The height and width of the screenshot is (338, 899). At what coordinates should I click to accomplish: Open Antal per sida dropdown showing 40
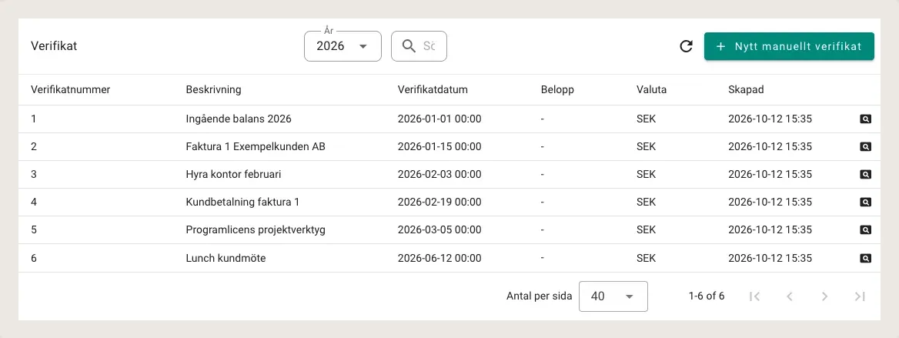tap(613, 296)
